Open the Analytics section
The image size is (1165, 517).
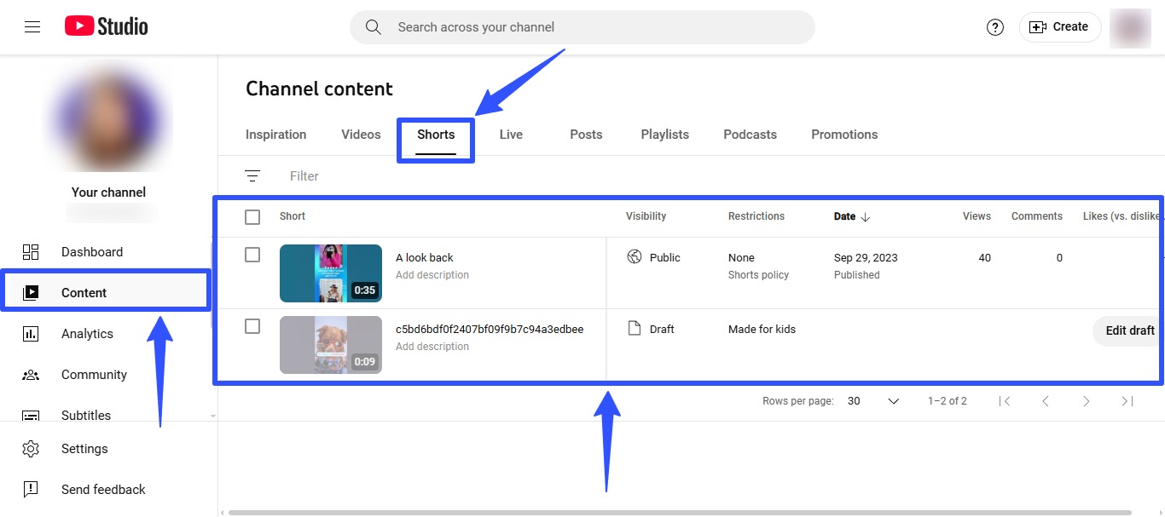(x=87, y=333)
